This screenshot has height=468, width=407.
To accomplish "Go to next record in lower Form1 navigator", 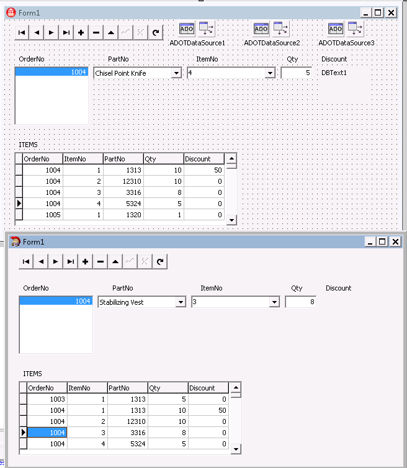I will click(x=56, y=262).
